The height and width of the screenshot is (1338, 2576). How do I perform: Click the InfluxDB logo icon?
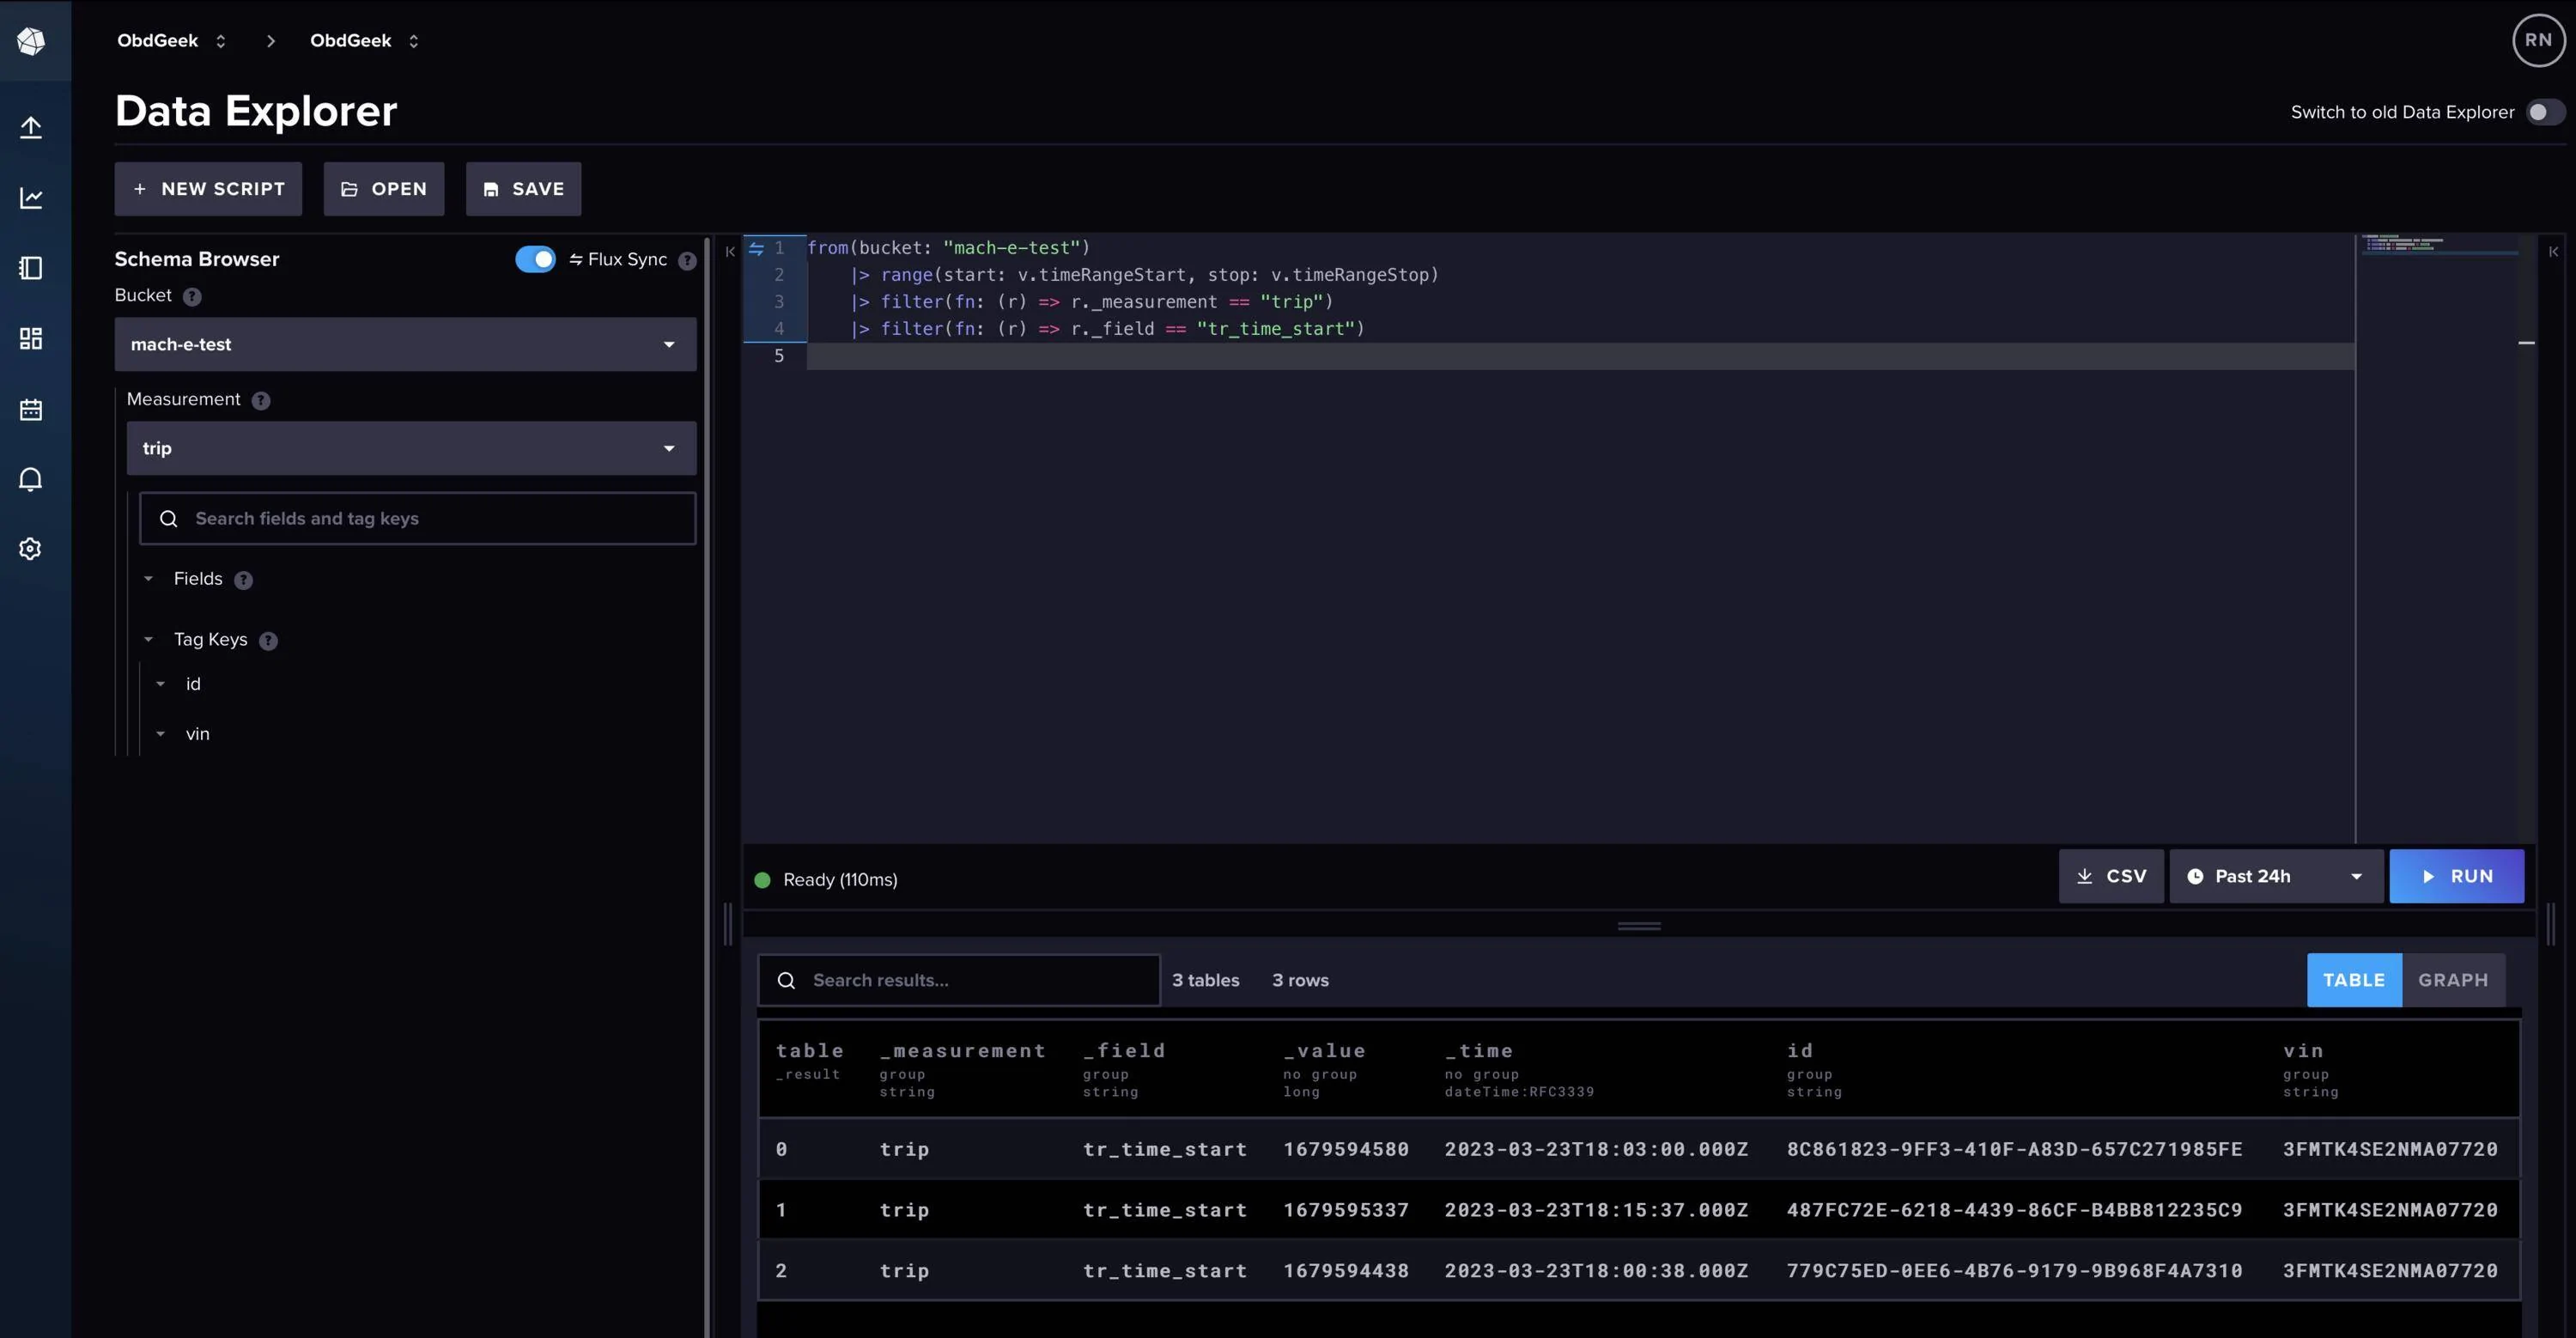31,41
